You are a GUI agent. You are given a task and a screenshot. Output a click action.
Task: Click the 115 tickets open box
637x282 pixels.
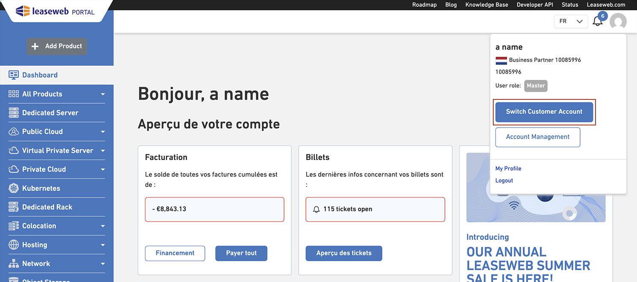376,209
